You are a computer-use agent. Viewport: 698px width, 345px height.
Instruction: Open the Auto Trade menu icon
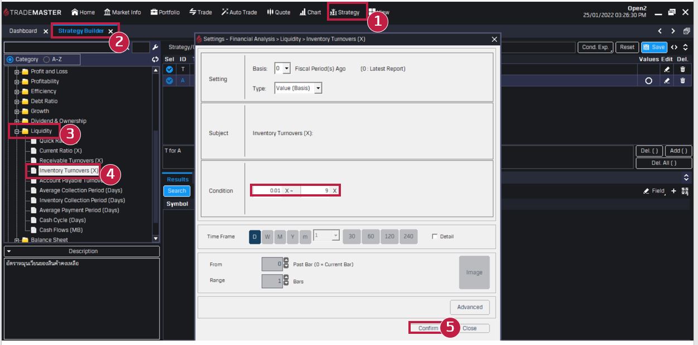(x=225, y=12)
